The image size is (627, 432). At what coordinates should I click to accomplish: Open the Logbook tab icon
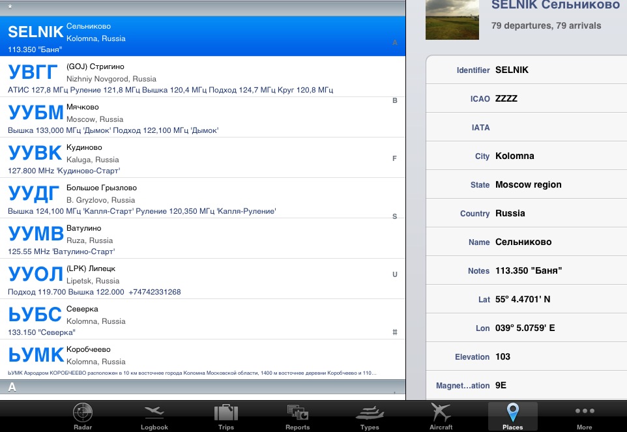pyautogui.click(x=154, y=413)
